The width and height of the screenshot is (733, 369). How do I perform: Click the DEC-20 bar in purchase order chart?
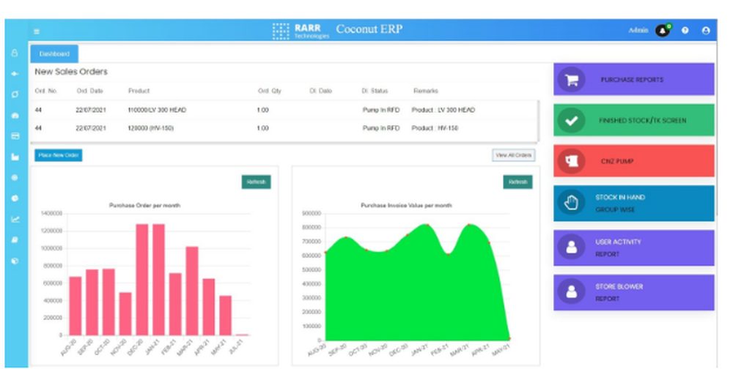(x=142, y=280)
